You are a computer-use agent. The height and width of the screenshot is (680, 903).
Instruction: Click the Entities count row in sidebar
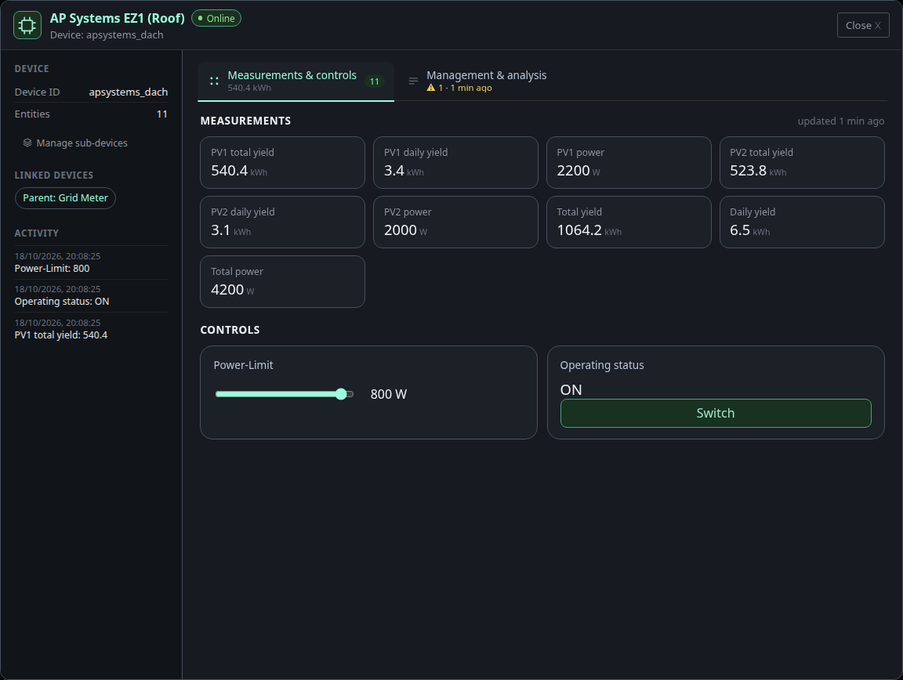tap(91, 114)
